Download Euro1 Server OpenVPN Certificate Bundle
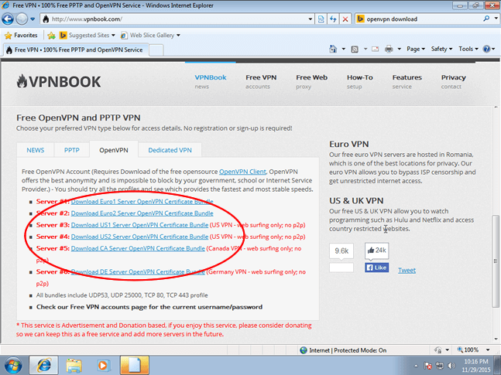Image resolution: width=501 pixels, height=375 pixels. (x=142, y=202)
